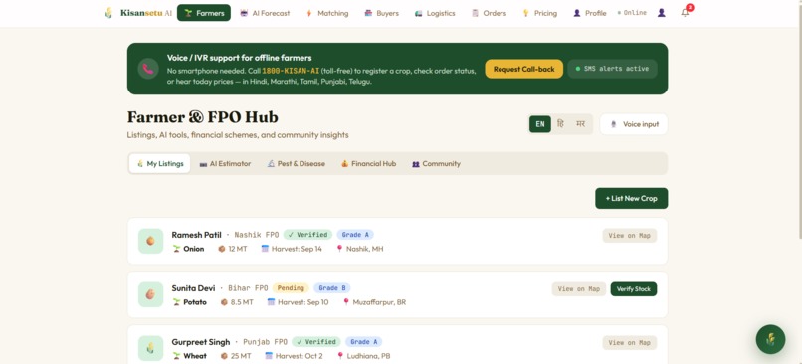Image resolution: width=802 pixels, height=364 pixels.
Task: Click the 1800-KISAN-AI phone number
Action: [291, 71]
